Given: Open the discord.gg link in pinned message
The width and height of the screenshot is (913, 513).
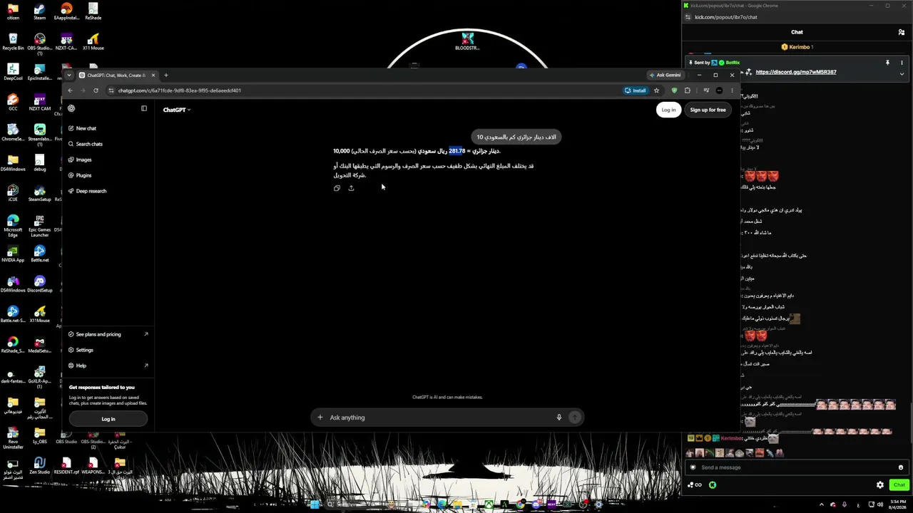Looking at the screenshot, I should tap(795, 72).
